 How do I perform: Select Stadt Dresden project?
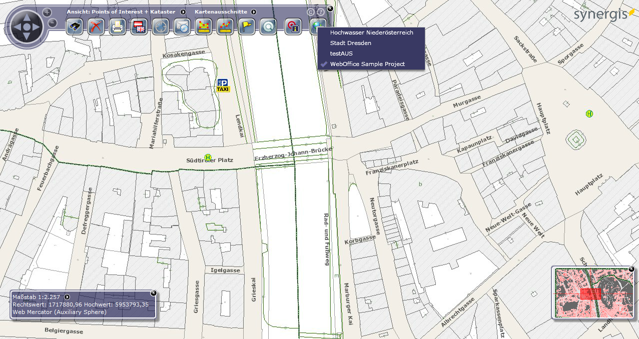pos(350,43)
